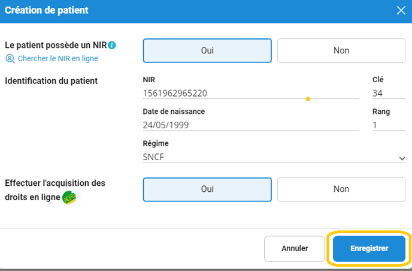
Task: Expand Régime list using the chevron arrow
Action: click(401, 158)
